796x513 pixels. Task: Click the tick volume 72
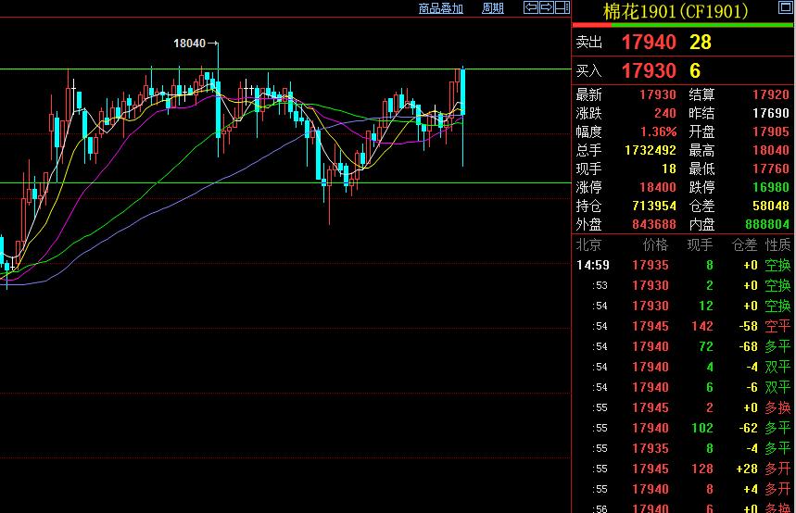coord(705,346)
